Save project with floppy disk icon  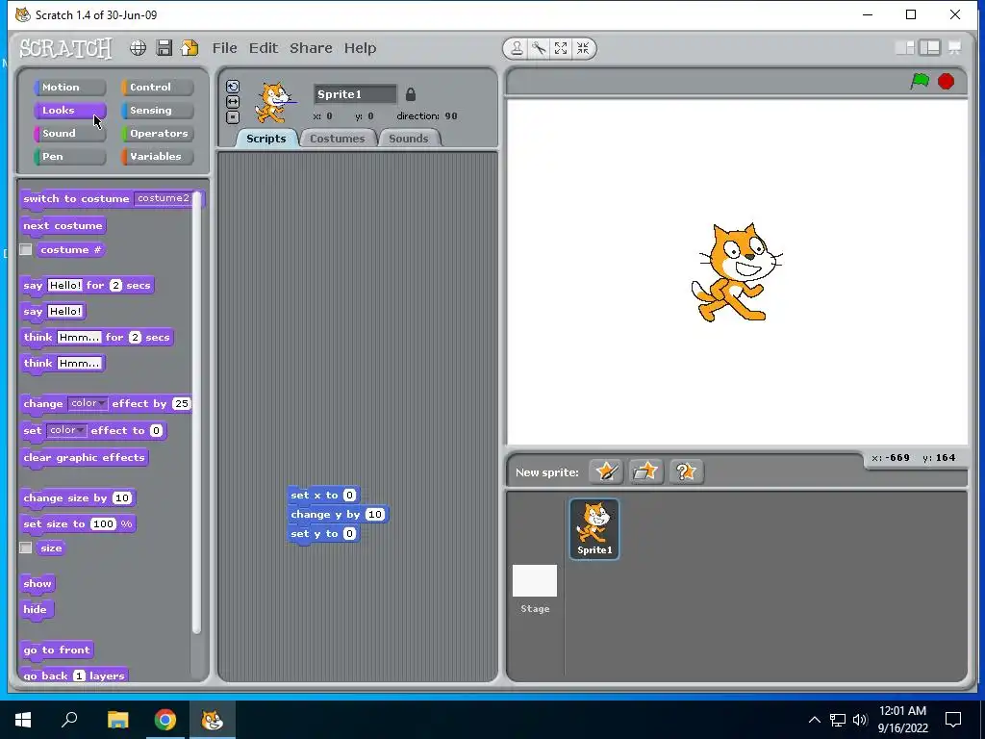164,48
